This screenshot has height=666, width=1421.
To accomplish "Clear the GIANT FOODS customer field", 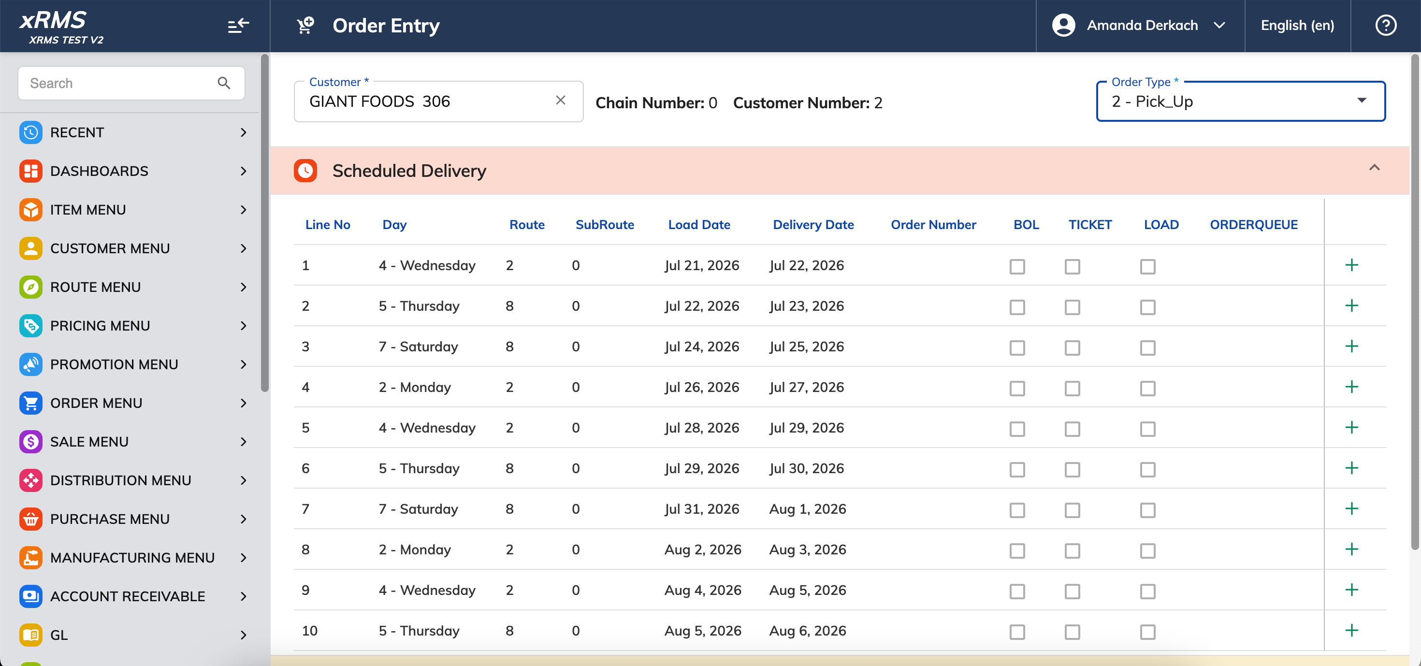I will coord(561,101).
